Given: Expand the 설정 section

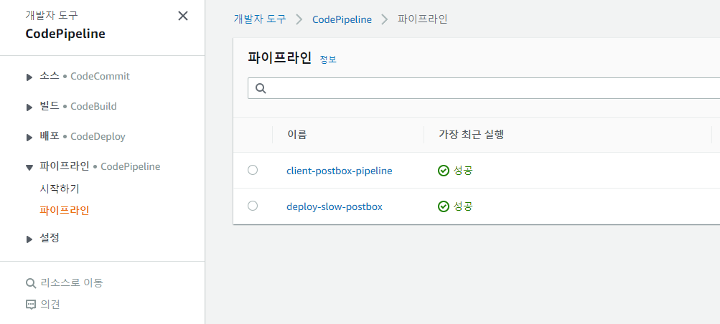Looking at the screenshot, I should click(x=29, y=239).
